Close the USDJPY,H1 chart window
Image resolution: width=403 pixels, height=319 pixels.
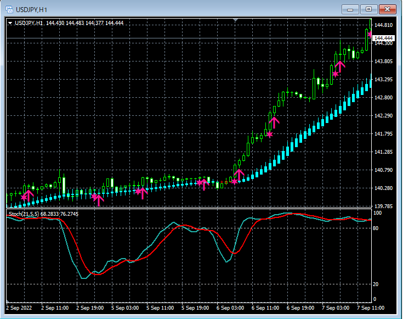[x=387, y=9]
